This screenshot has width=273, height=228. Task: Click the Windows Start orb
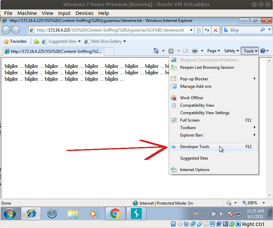[x=10, y=213]
